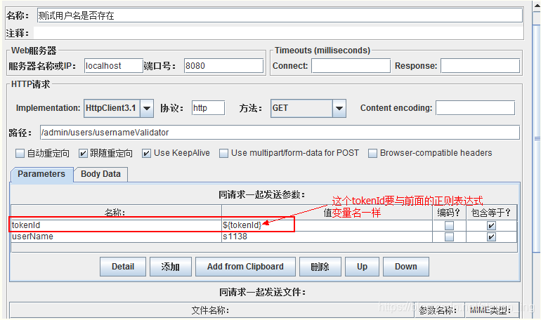The image size is (541, 320).
Task: Toggle 编码 checkbox for tokenId row
Action: click(449, 226)
